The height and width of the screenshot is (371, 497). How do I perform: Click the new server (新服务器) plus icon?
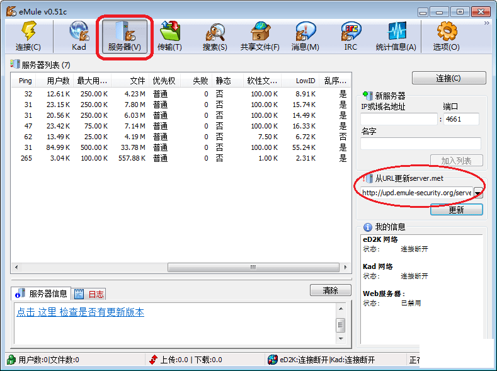click(368, 95)
